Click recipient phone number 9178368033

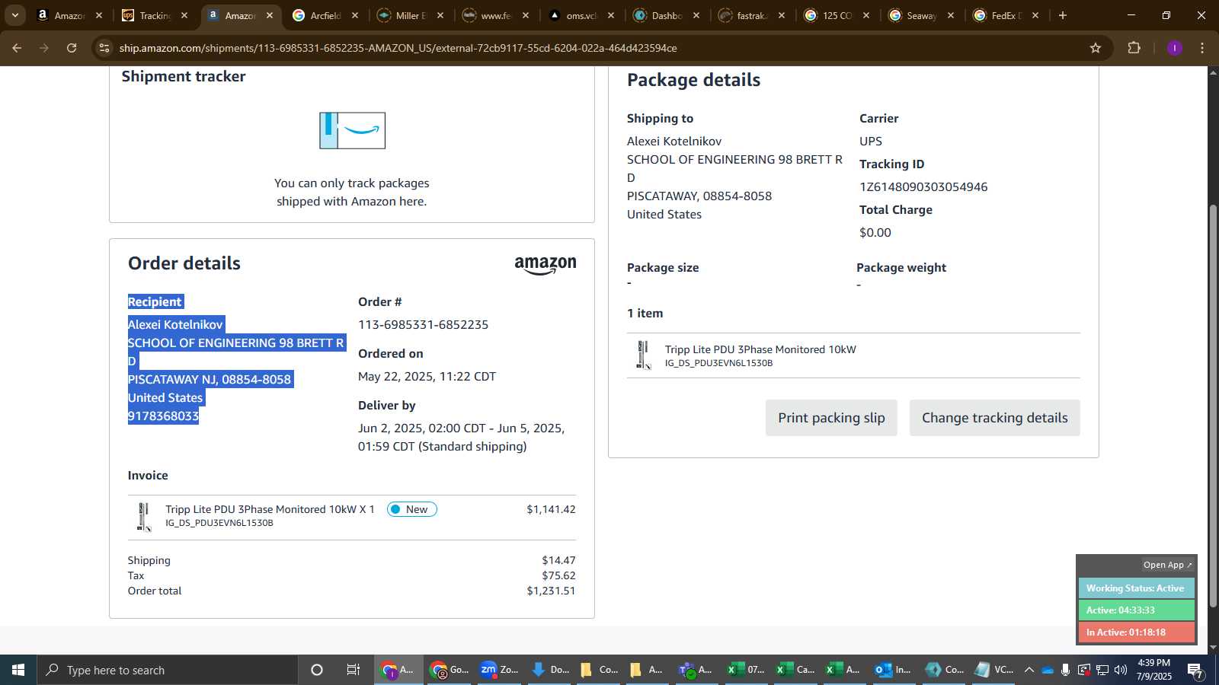click(163, 416)
